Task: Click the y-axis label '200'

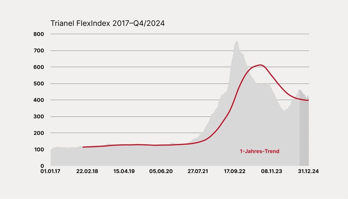Action: click(39, 133)
